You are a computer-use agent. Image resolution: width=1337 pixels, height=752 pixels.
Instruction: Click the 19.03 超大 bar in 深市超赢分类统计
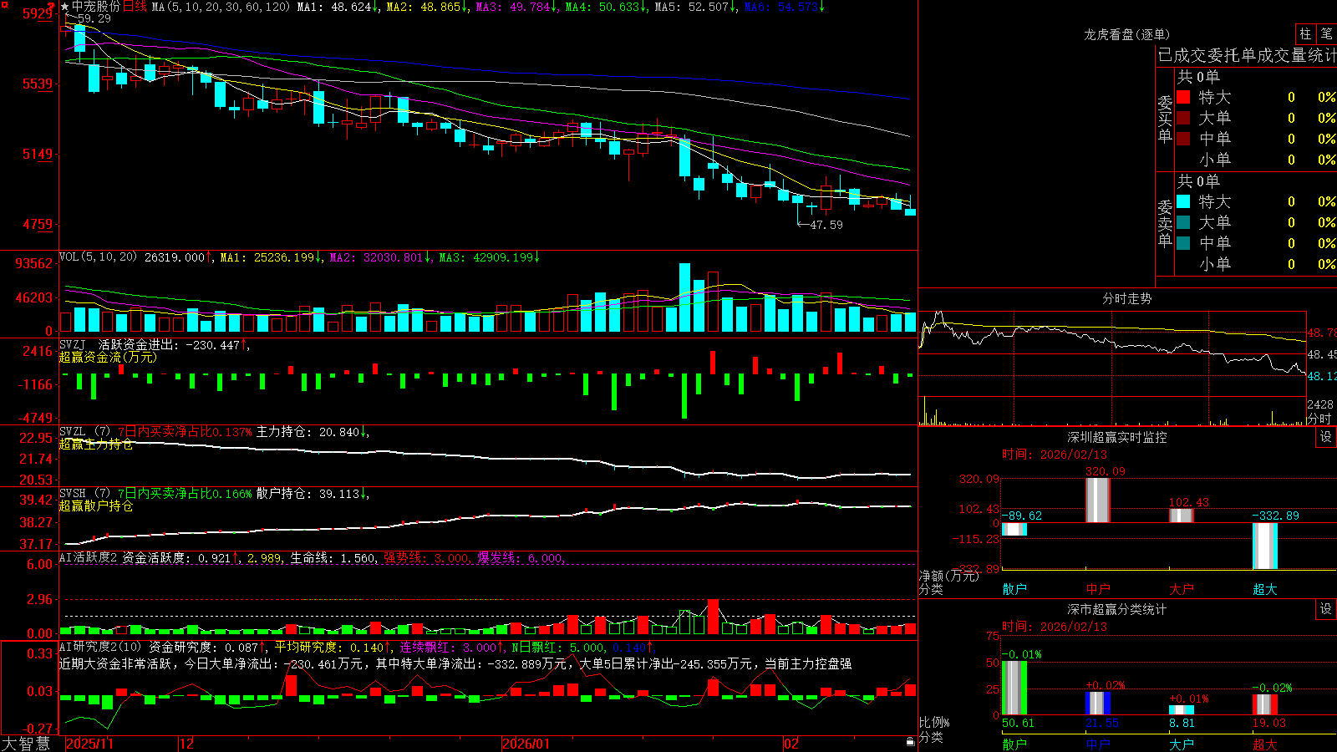tap(1265, 704)
